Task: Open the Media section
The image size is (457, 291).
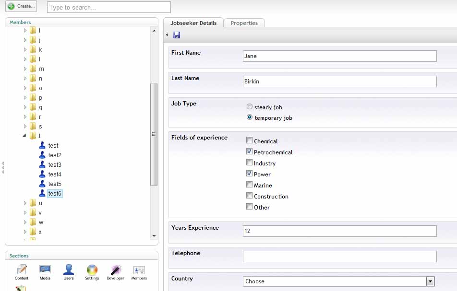Action: click(x=45, y=271)
